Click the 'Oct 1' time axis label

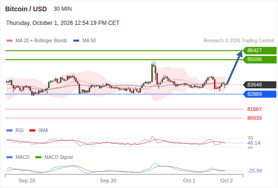click(189, 180)
